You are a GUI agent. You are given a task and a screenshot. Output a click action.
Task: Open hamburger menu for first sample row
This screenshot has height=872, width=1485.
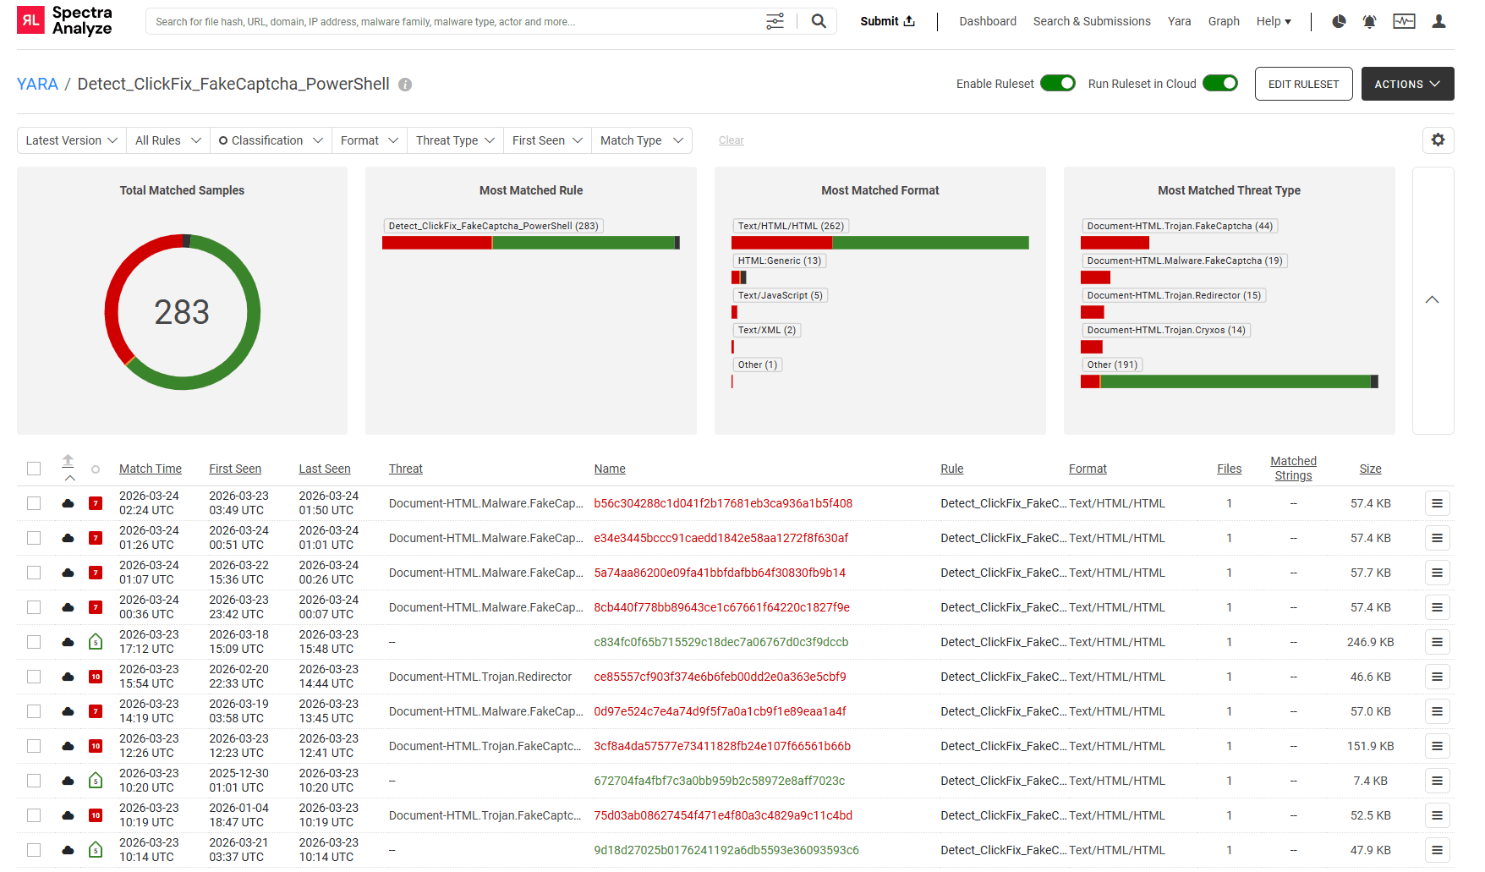point(1437,502)
